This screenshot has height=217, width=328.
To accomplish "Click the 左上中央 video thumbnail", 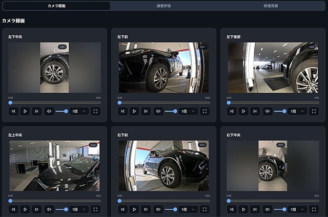I will [55, 166].
